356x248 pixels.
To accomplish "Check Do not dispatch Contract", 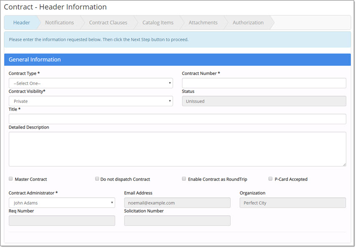I will (x=97, y=178).
